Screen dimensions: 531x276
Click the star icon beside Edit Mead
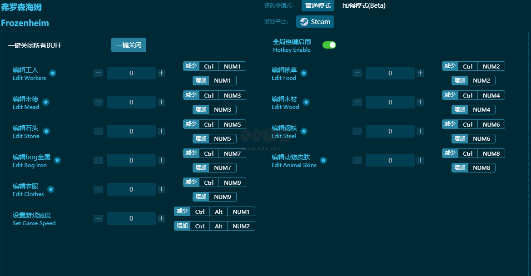click(x=46, y=102)
